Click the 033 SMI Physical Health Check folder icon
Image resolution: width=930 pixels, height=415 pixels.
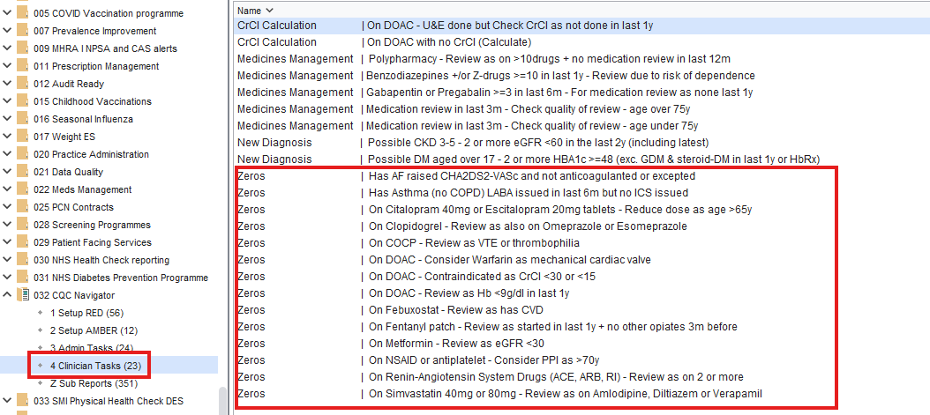tap(21, 401)
